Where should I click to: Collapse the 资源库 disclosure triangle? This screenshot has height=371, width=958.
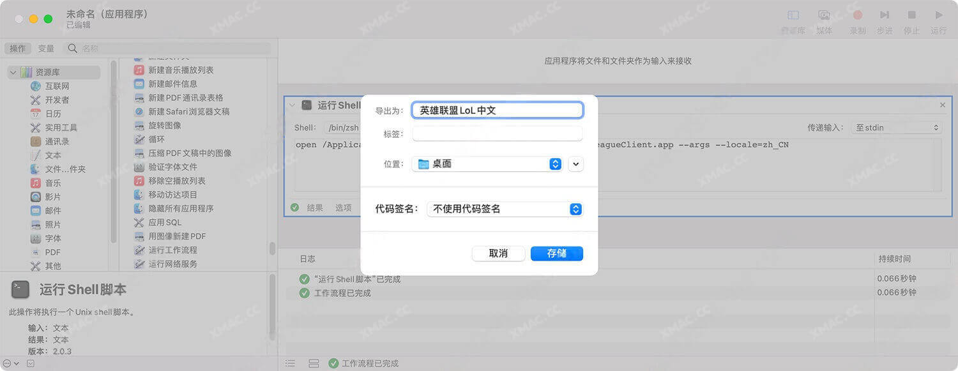click(x=12, y=72)
